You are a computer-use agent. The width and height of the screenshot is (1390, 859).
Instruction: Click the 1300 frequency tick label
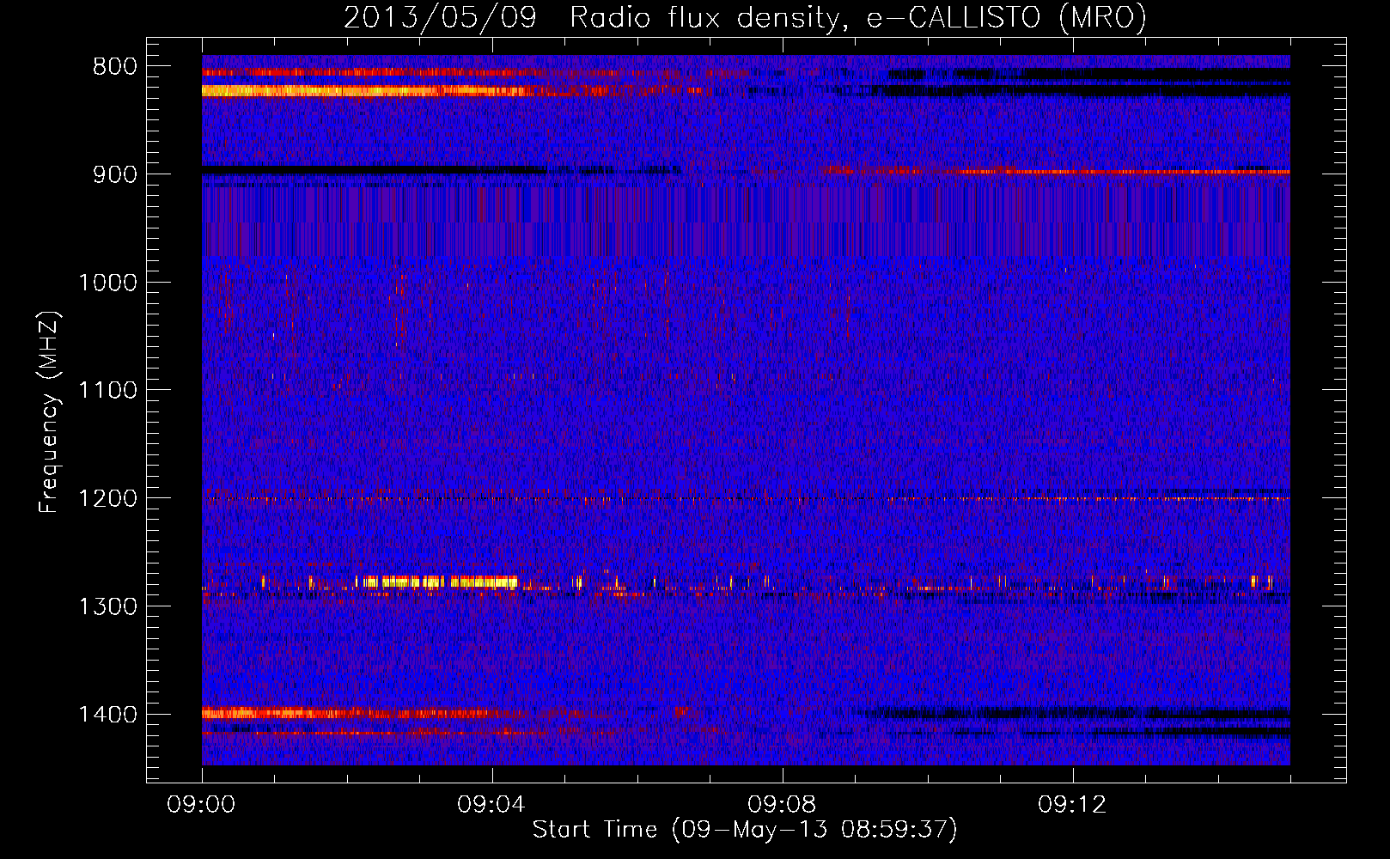point(107,606)
